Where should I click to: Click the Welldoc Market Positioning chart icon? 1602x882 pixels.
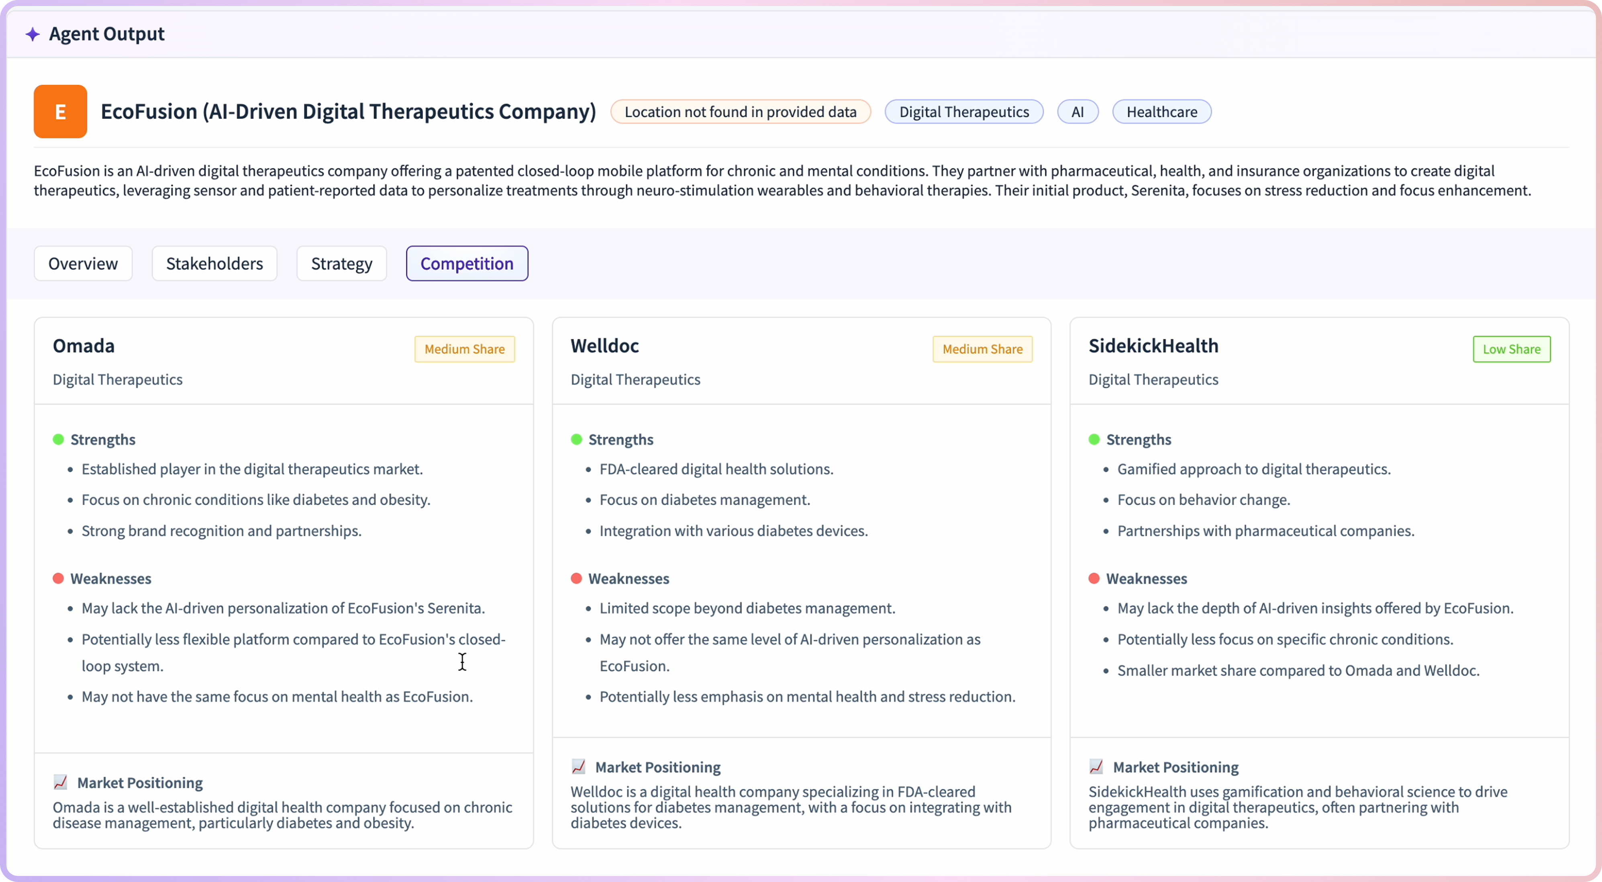(578, 767)
